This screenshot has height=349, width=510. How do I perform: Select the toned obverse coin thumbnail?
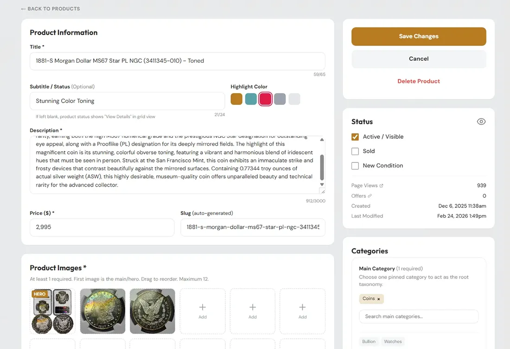[x=102, y=311]
